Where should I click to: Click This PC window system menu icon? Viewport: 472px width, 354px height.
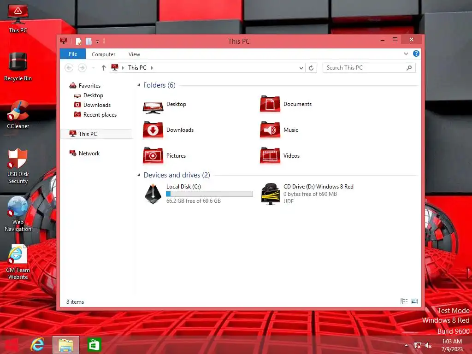(x=64, y=41)
